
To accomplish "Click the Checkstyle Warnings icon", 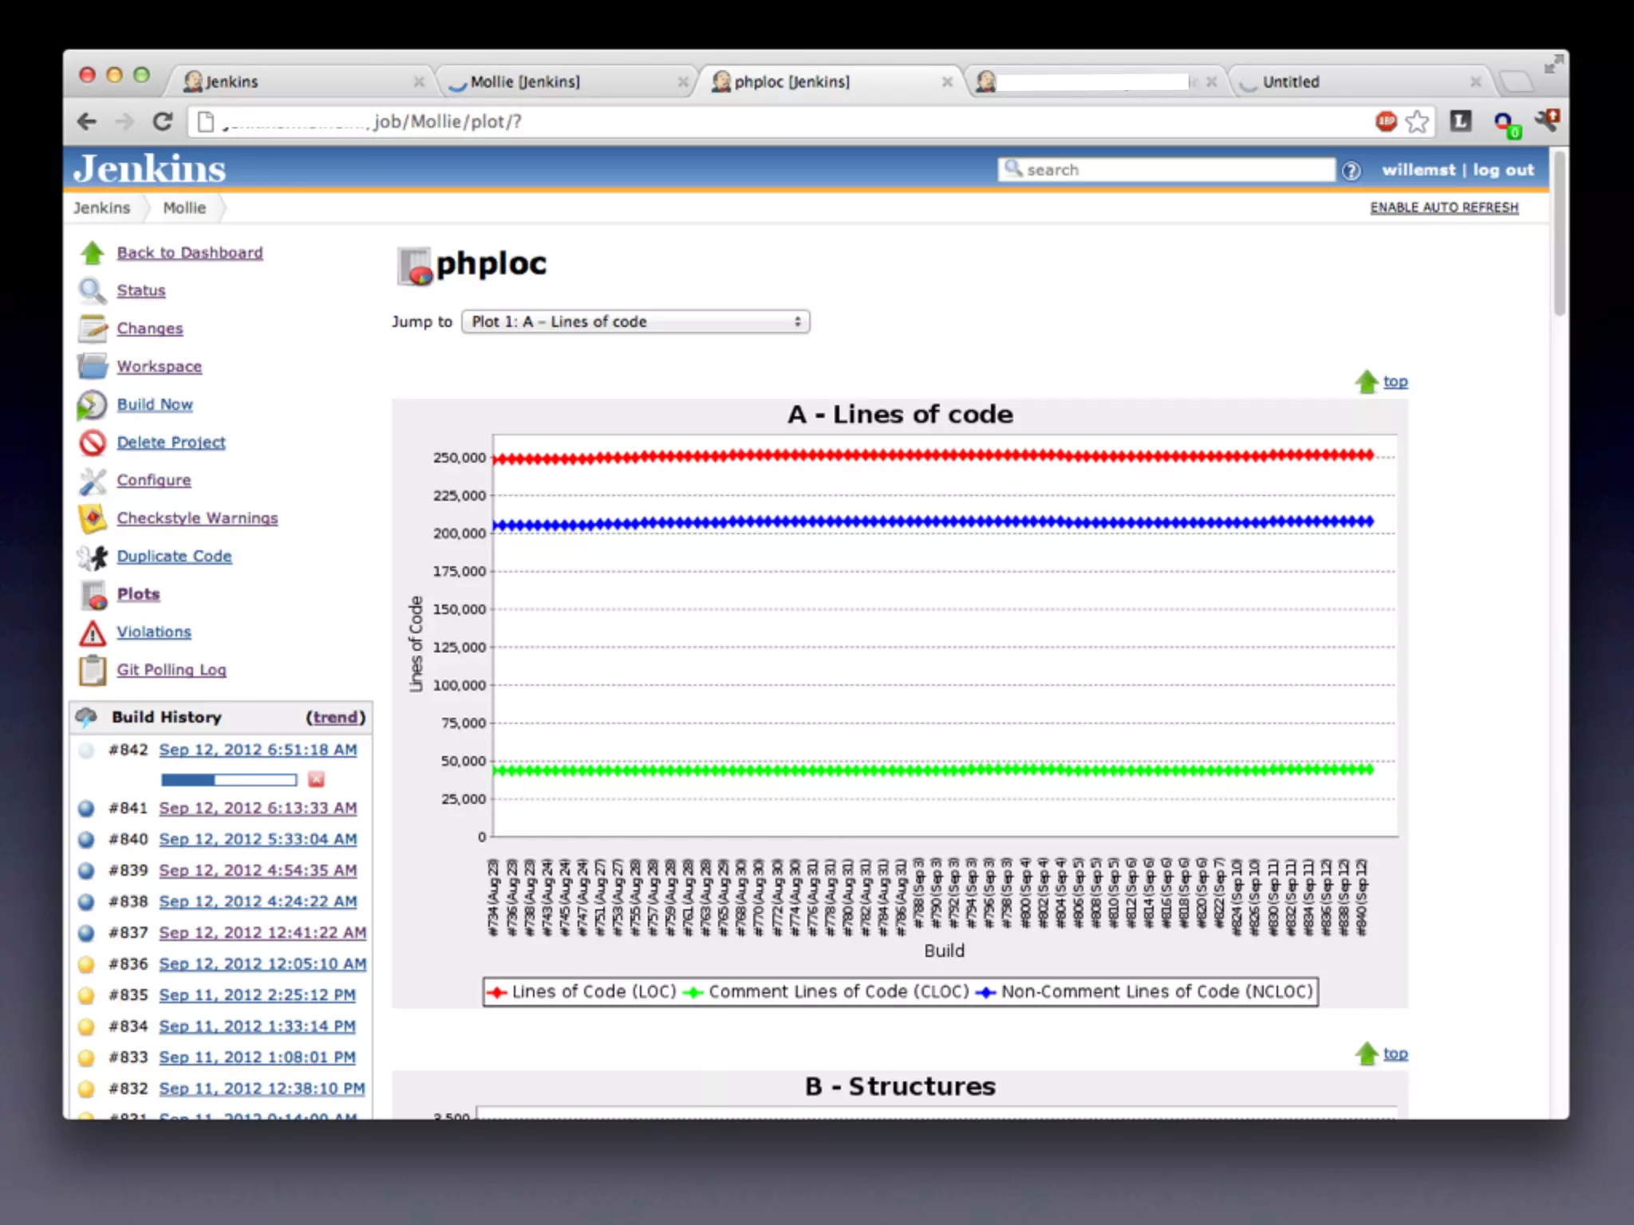I will (93, 518).
